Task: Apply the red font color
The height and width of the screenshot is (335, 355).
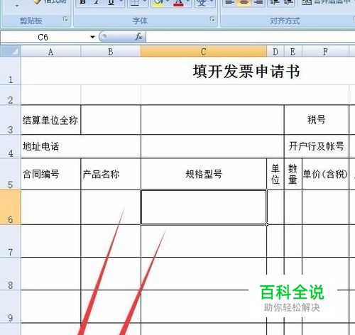Action: [178, 2]
